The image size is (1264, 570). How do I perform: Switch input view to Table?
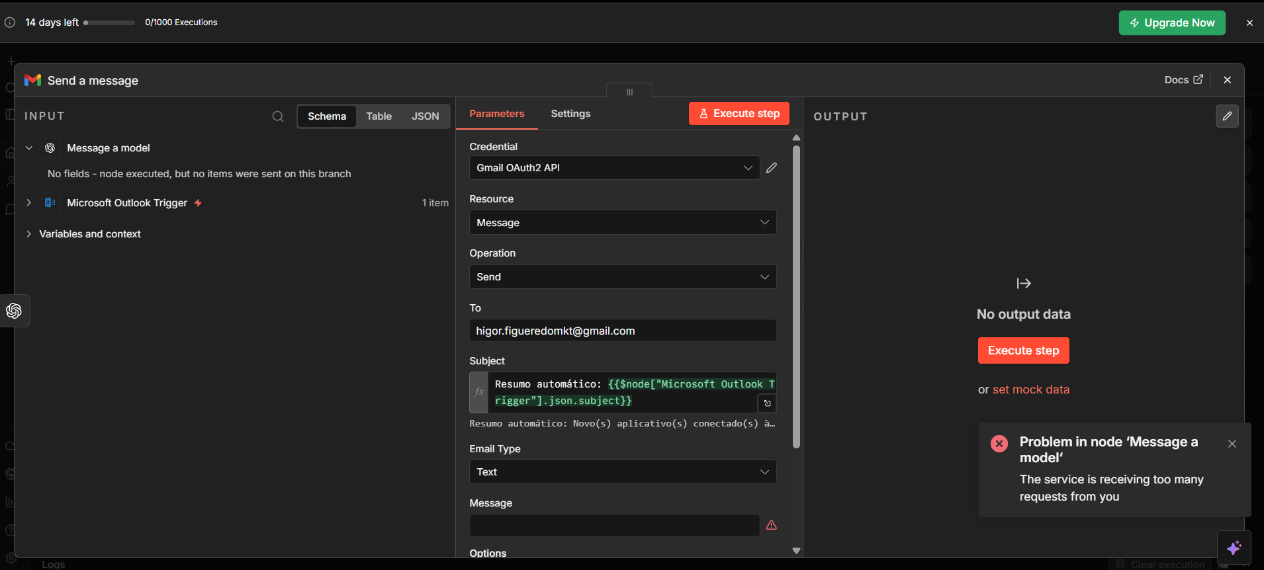pyautogui.click(x=379, y=116)
